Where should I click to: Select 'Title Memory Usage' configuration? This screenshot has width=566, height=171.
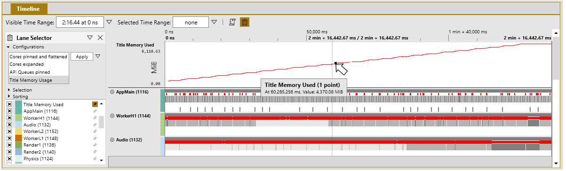pos(39,80)
